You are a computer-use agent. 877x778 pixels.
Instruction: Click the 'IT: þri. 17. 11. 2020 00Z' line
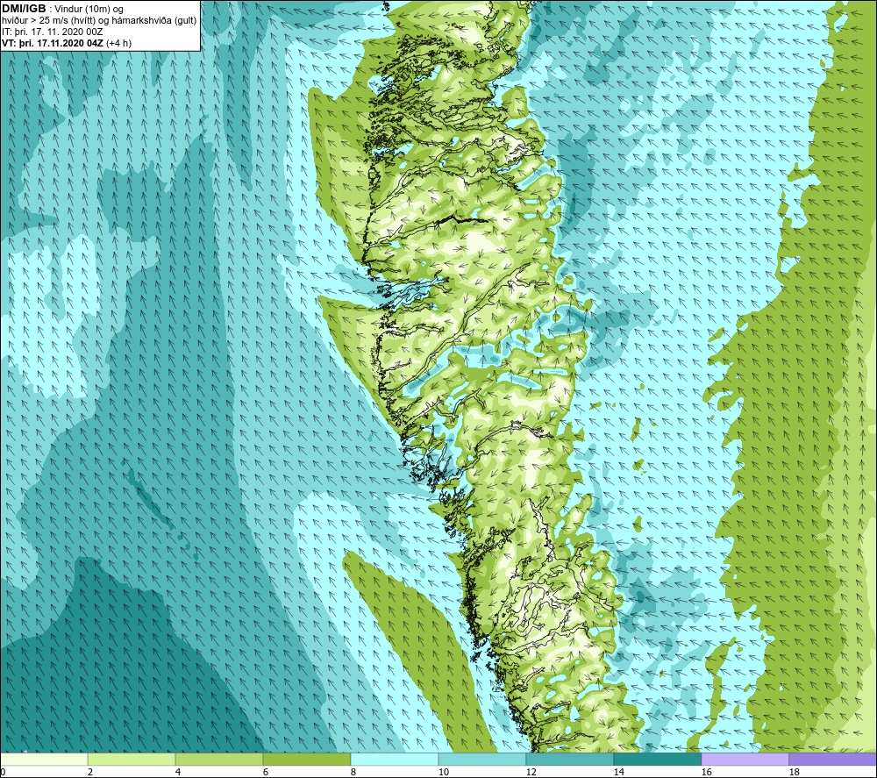click(52, 32)
